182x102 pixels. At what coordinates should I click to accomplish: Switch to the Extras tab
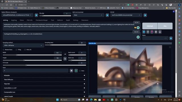click(22, 20)
